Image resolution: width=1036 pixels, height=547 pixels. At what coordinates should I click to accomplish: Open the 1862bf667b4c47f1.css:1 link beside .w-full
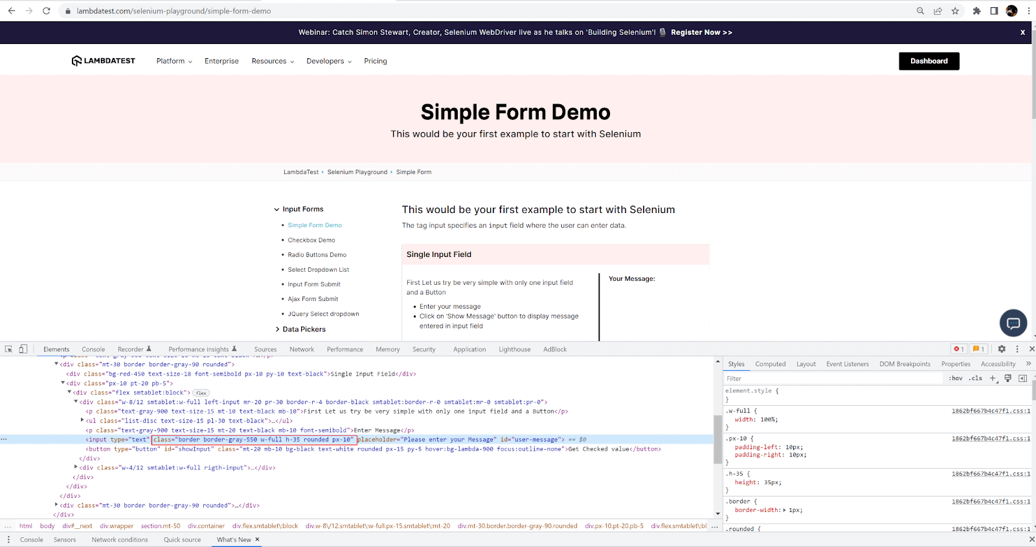pos(991,411)
